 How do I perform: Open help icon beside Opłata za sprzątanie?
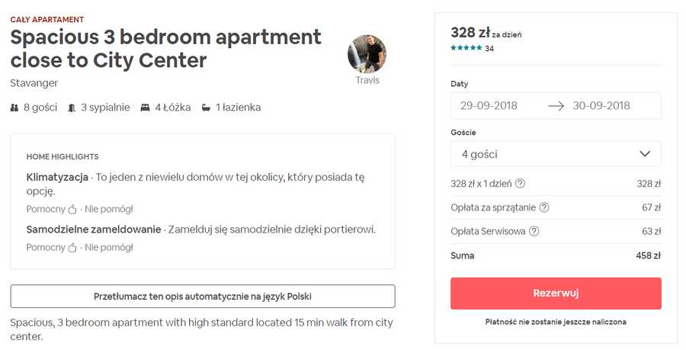click(544, 207)
